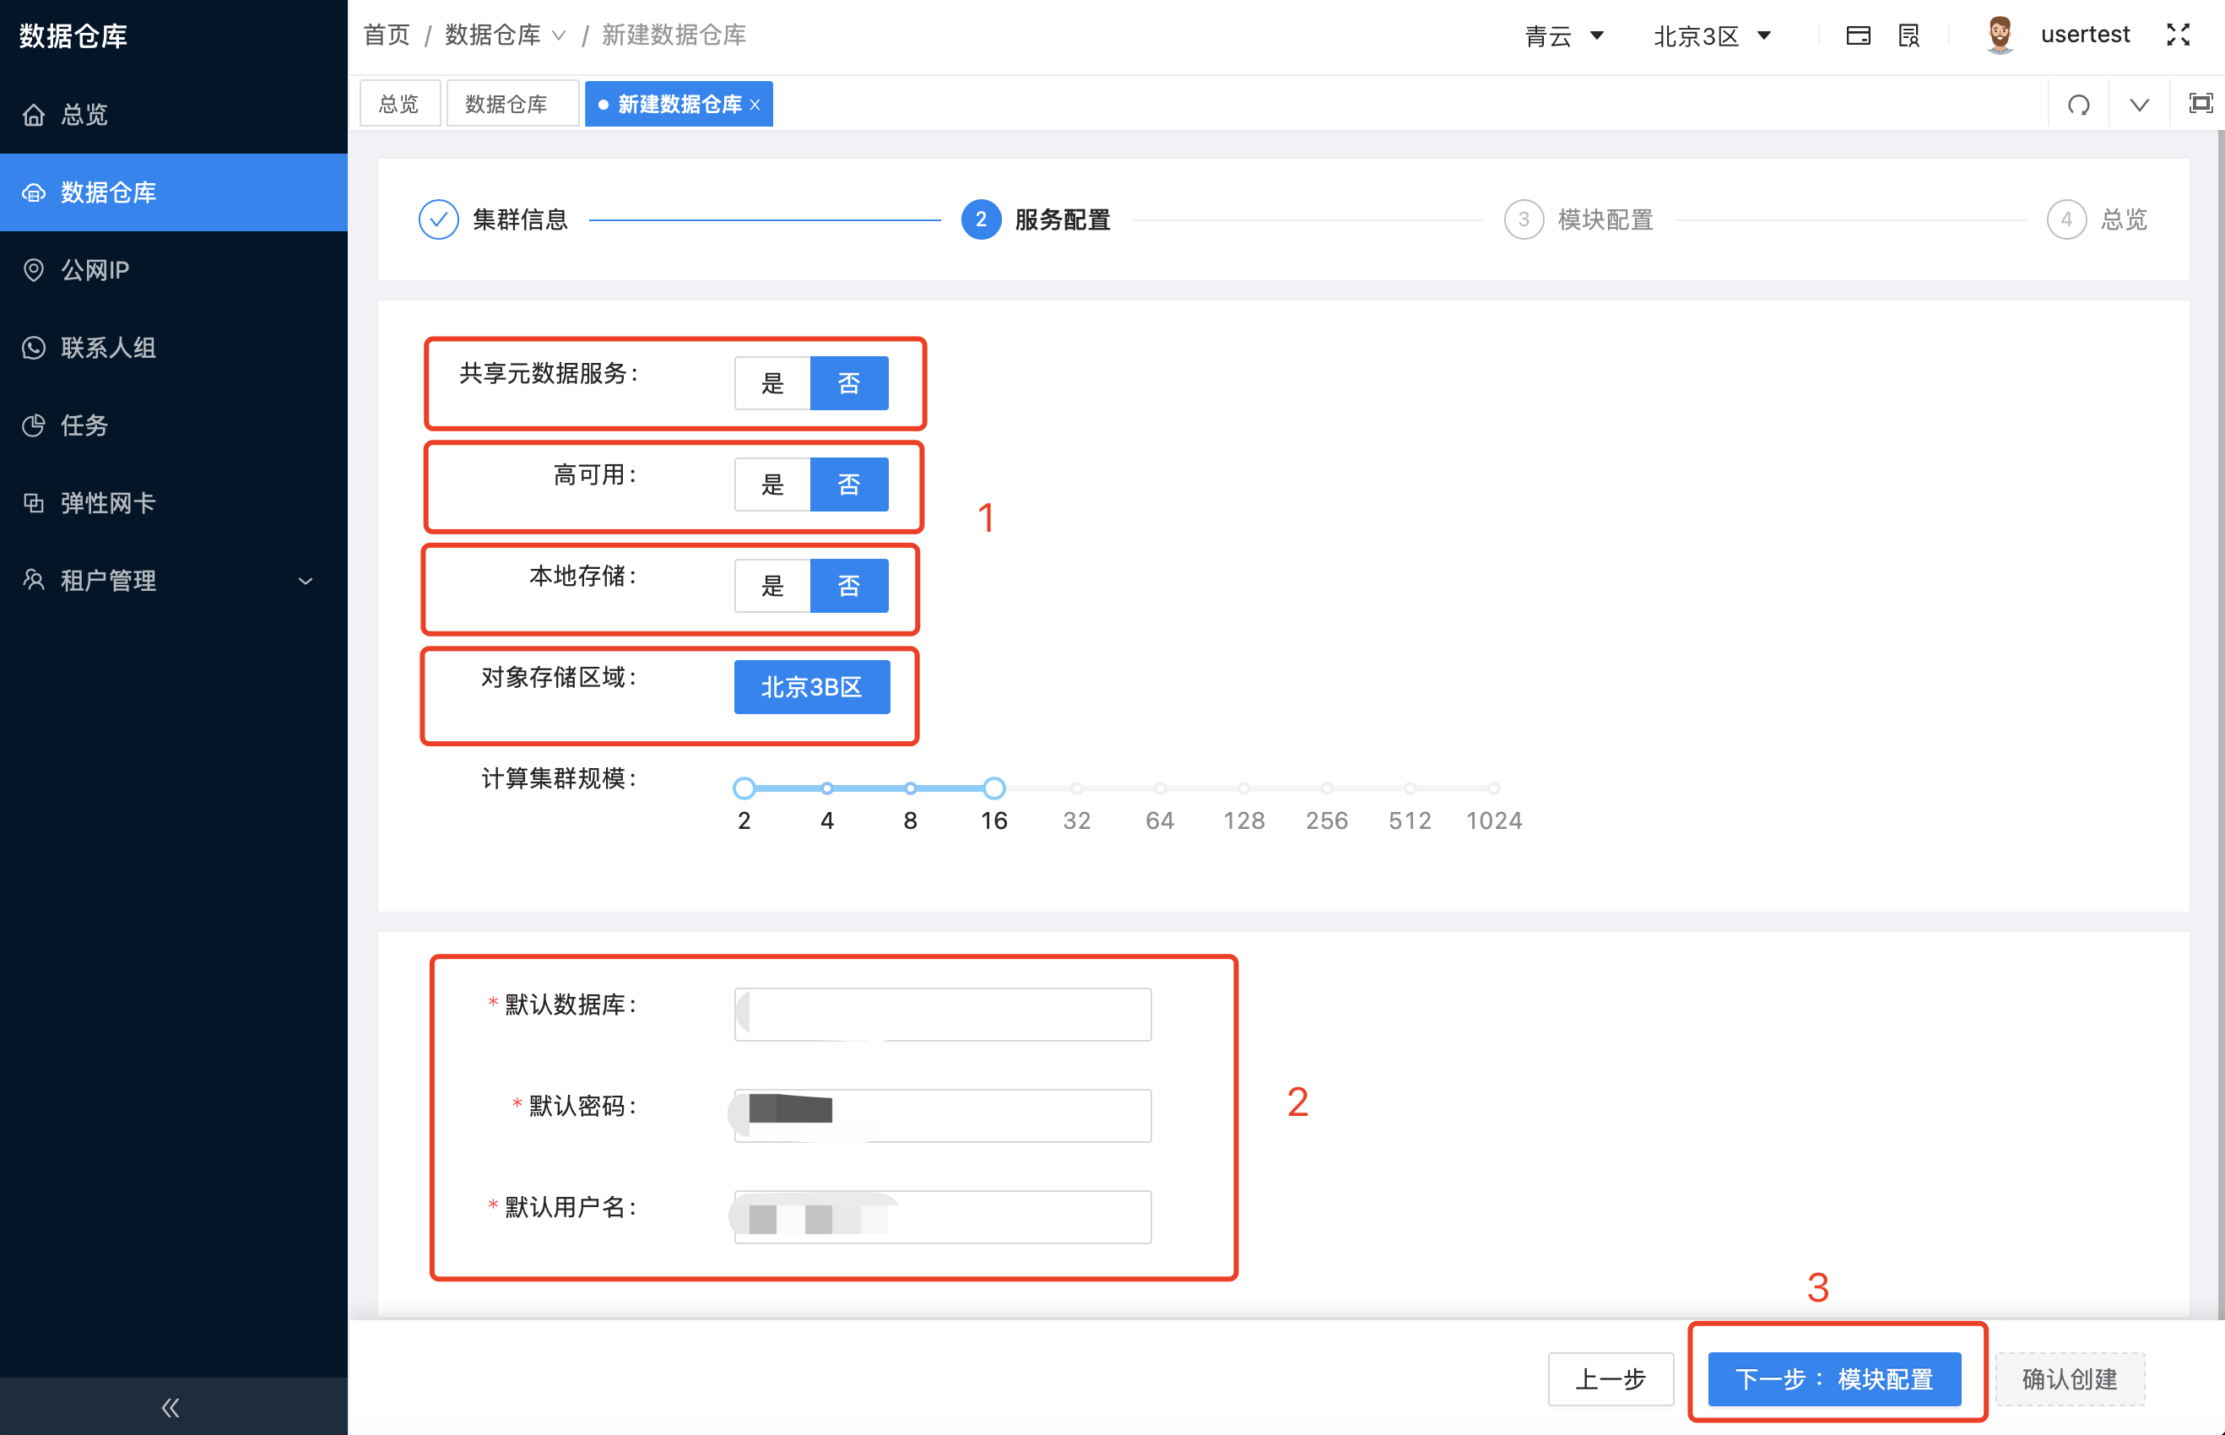Open the work order ticket icon in the header

pyautogui.click(x=1908, y=34)
